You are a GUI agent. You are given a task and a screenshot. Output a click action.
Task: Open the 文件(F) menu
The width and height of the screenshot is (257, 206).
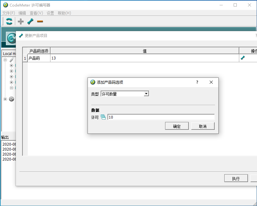click(9, 13)
